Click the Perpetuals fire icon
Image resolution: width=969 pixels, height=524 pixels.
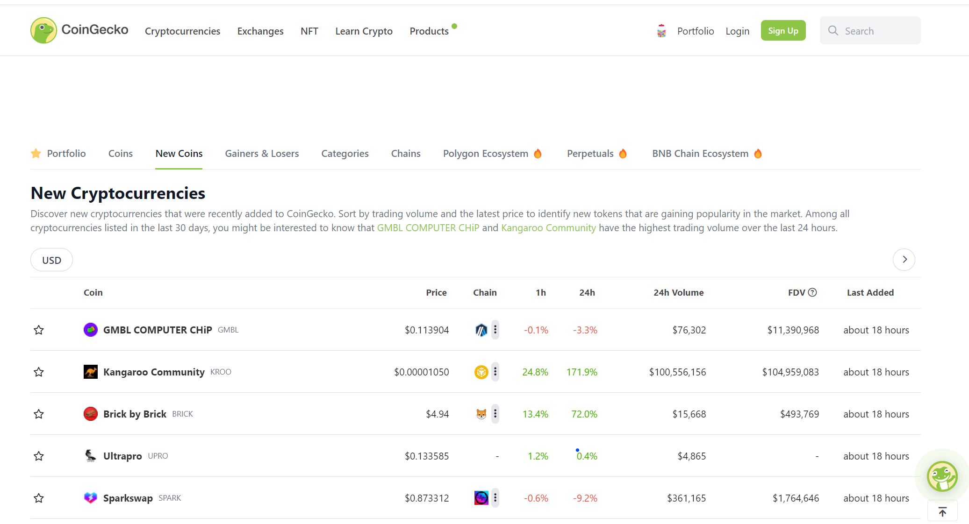click(x=623, y=154)
